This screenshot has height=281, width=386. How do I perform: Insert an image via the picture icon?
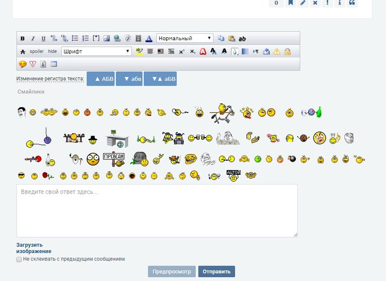(x=107, y=39)
